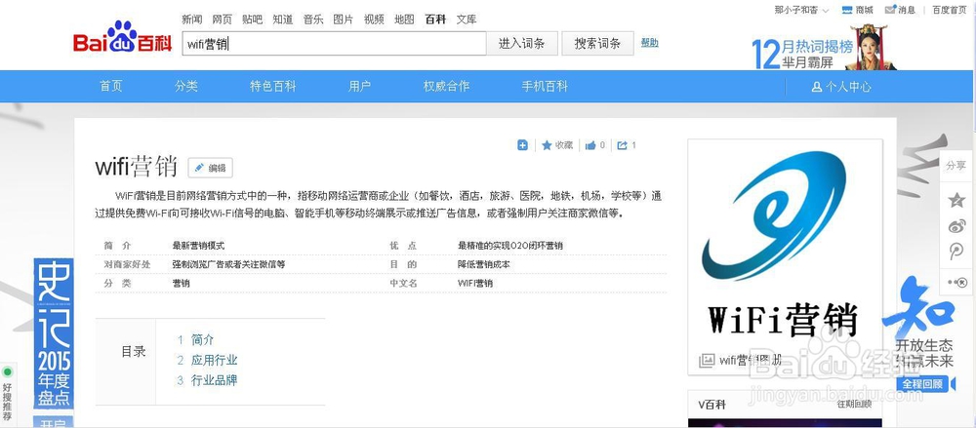Open the 音乐 tab
976x428 pixels.
pos(313,19)
